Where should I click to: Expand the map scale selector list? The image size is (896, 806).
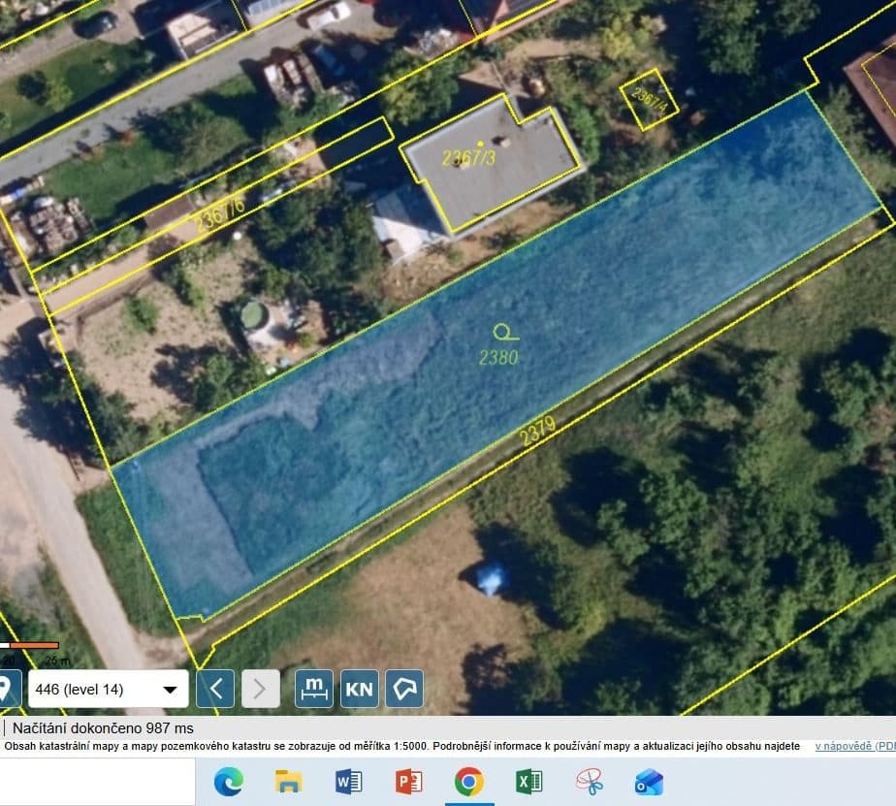point(169,689)
